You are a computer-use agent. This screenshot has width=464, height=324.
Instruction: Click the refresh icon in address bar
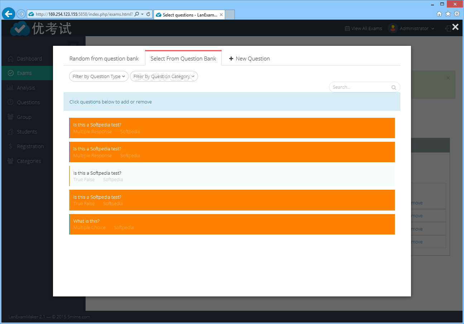coord(148,14)
